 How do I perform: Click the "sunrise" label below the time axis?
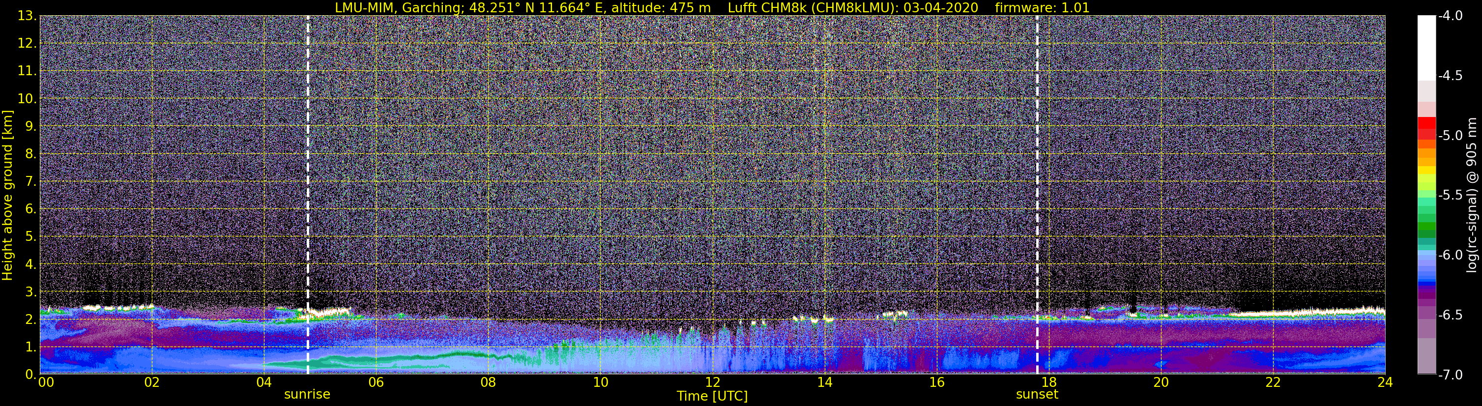(307, 395)
